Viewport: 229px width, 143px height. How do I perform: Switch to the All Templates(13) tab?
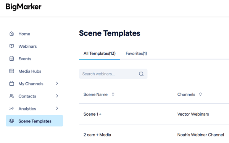[x=100, y=53]
